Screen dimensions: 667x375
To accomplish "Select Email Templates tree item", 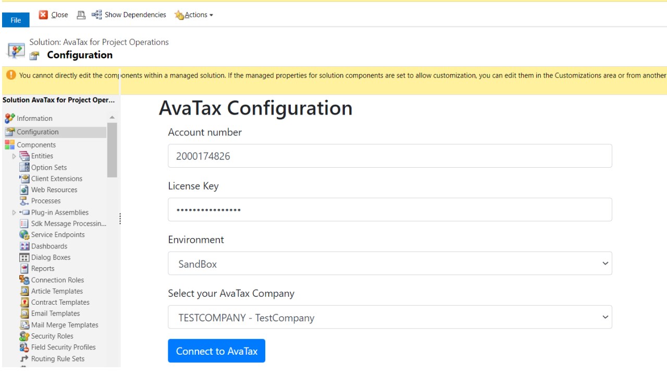I will [55, 314].
